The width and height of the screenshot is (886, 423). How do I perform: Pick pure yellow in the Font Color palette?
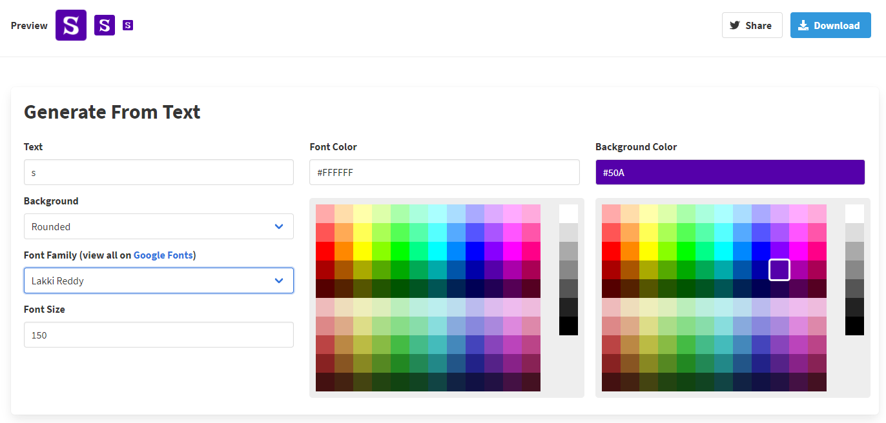coord(362,251)
